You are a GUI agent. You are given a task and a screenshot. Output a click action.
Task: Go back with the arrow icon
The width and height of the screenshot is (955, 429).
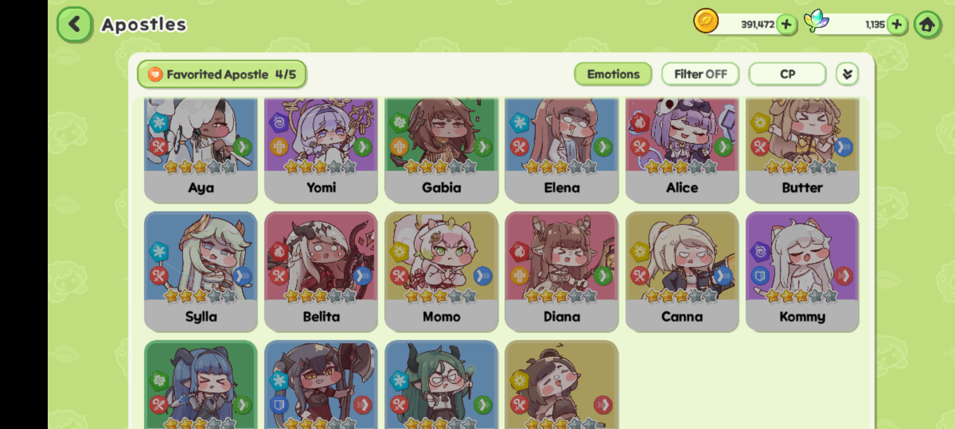75,24
